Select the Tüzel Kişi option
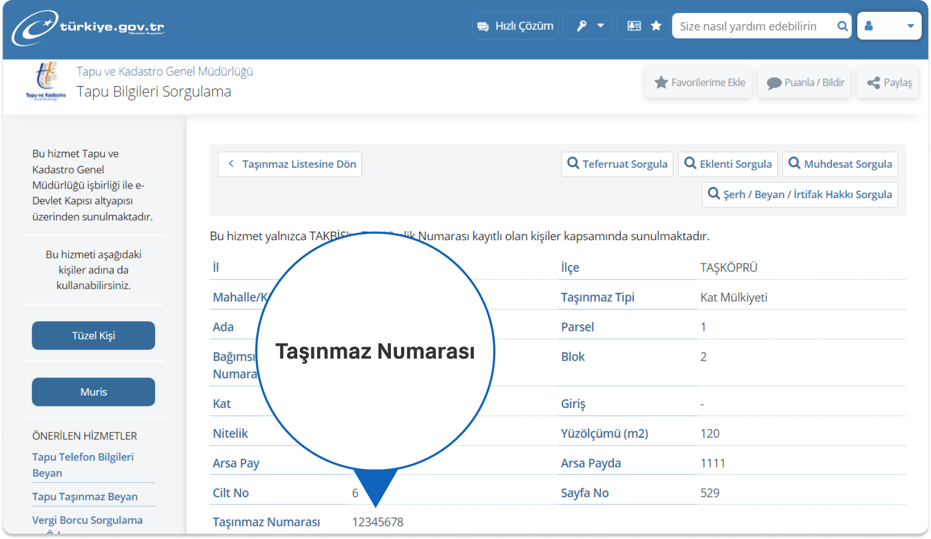Viewport: 931px width, 539px height. (94, 335)
